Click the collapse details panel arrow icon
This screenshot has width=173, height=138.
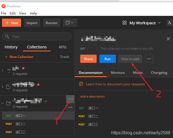point(70,99)
